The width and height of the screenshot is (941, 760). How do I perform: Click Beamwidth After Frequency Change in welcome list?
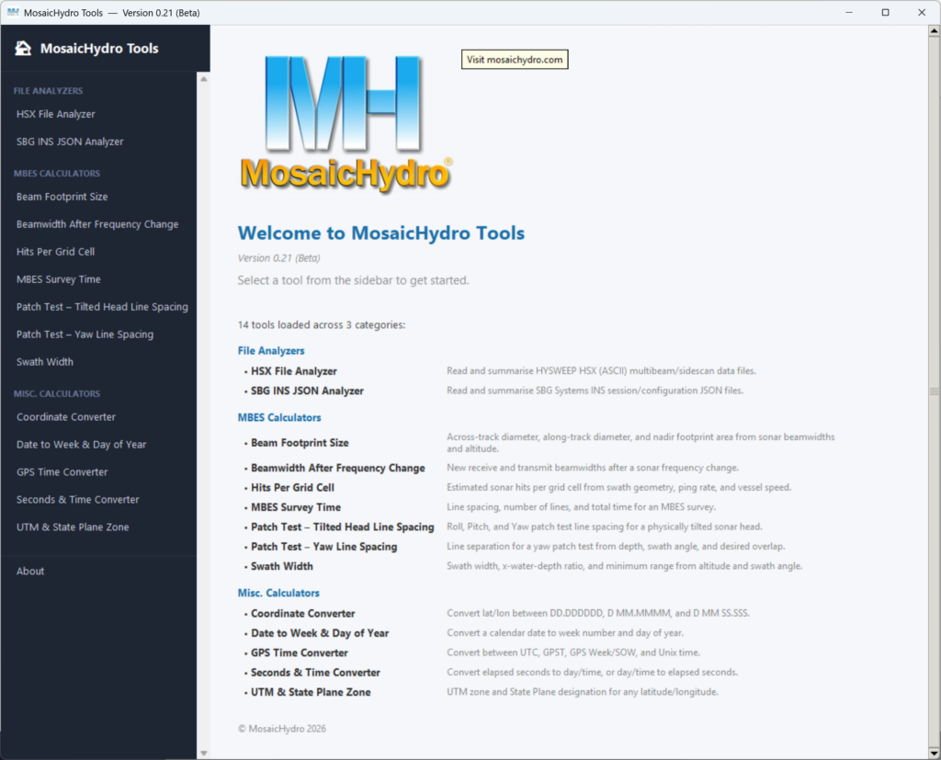338,469
